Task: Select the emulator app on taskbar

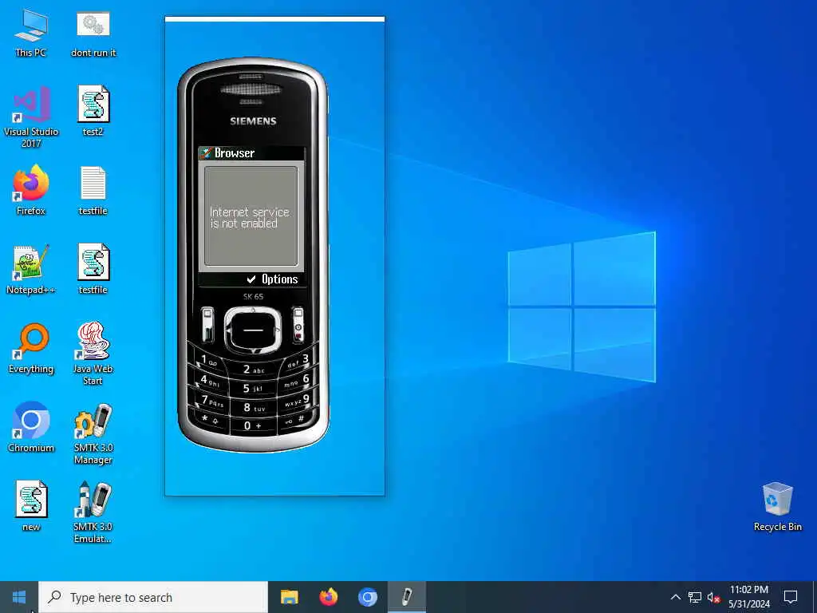Action: (x=407, y=597)
